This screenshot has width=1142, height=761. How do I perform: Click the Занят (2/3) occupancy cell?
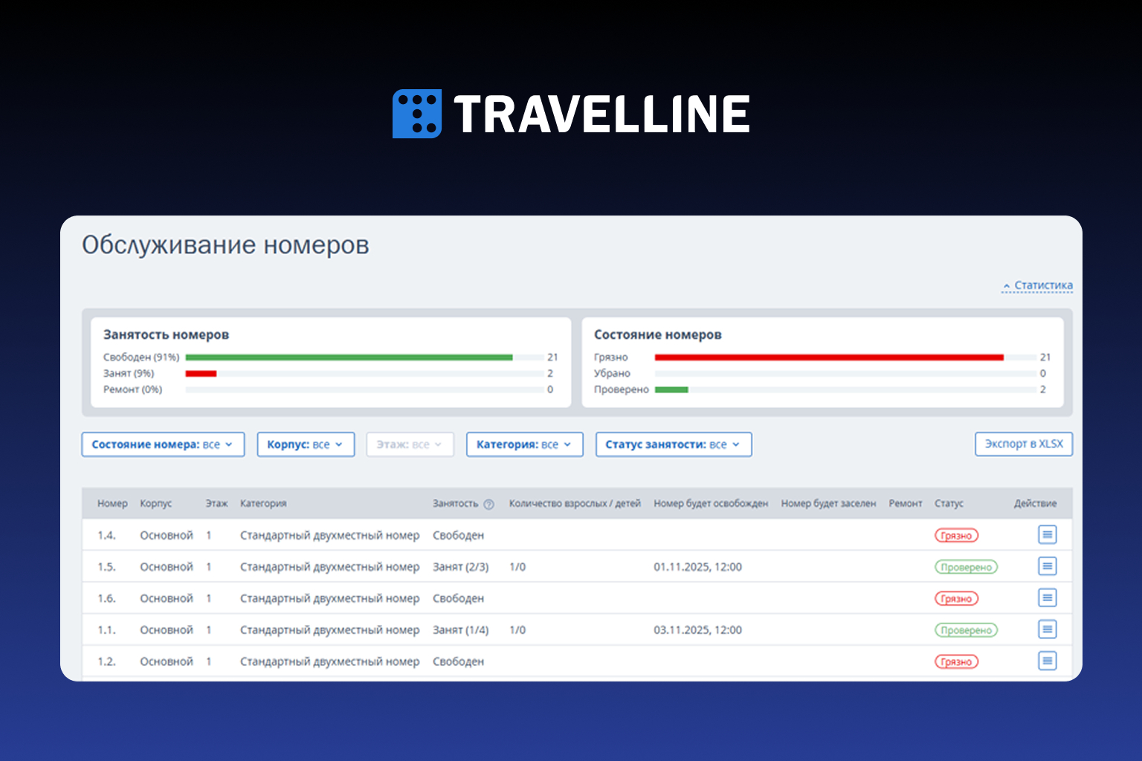[461, 567]
